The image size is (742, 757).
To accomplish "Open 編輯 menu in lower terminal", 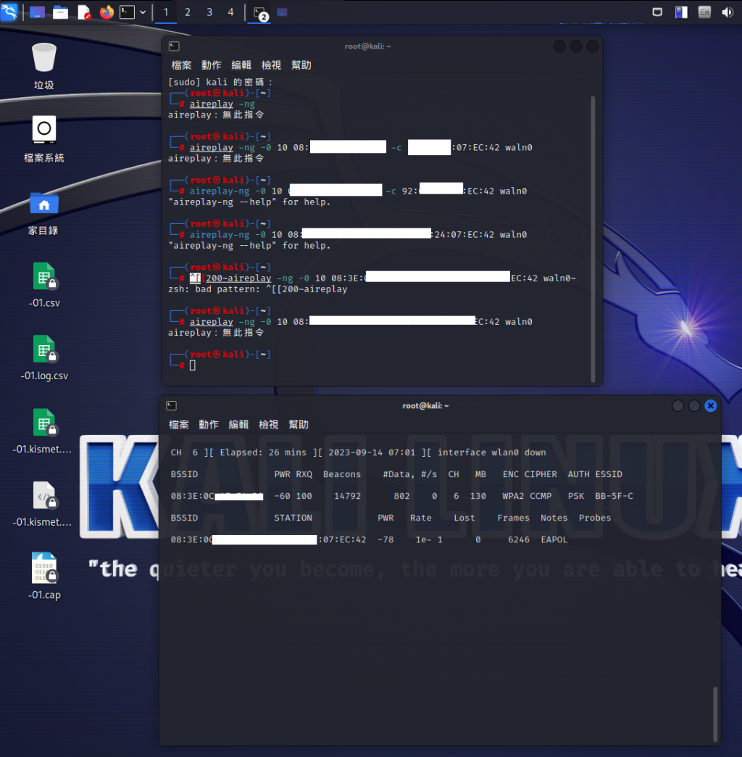I will [x=238, y=424].
